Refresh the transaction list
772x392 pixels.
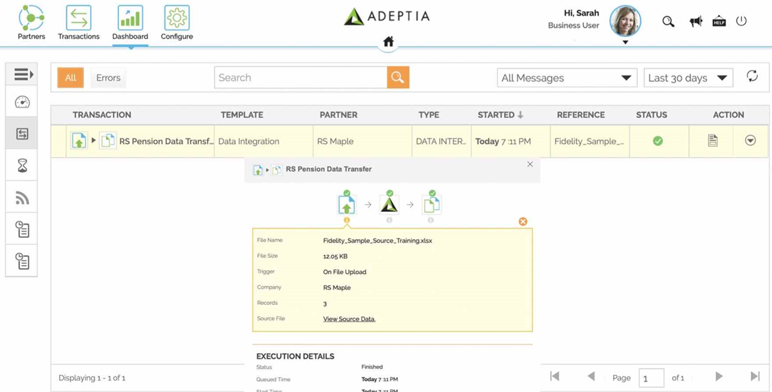[752, 76]
